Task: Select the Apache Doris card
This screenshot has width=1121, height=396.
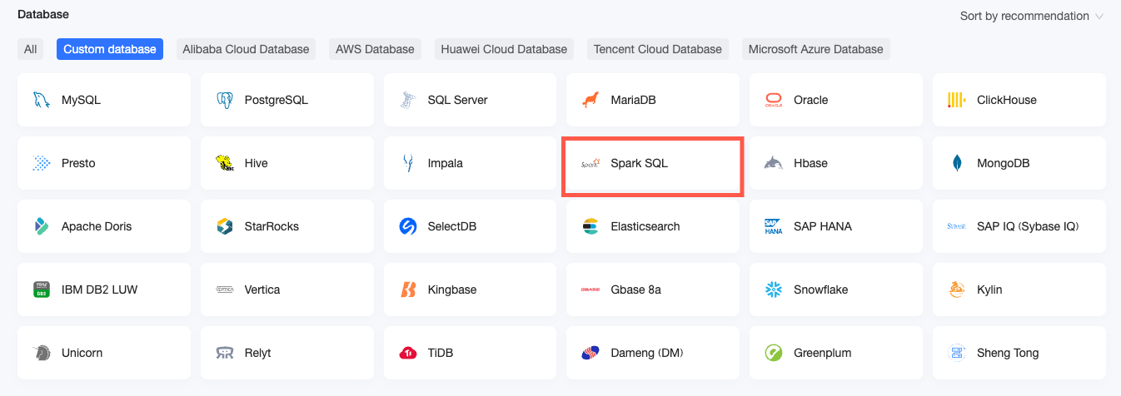Action: (103, 226)
